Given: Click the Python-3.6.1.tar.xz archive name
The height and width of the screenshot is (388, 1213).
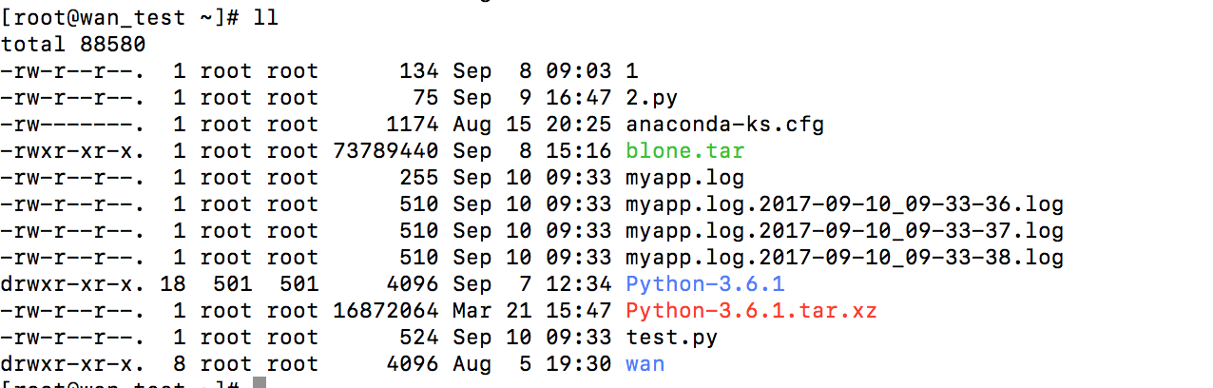Looking at the screenshot, I should tap(751, 311).
